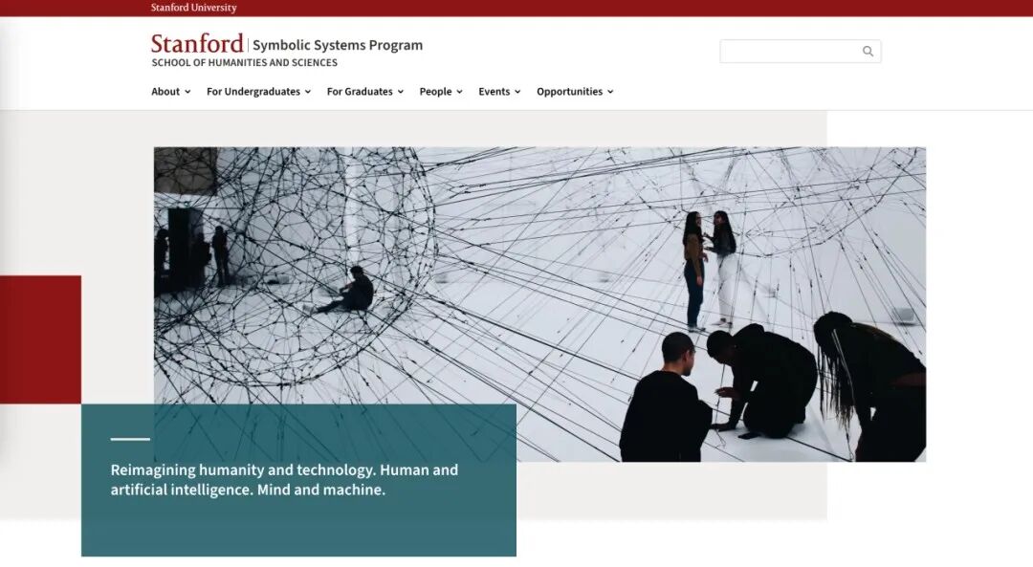This screenshot has height=567, width=1033.
Task: Click the Stanford logo wordmark
Action: click(197, 43)
